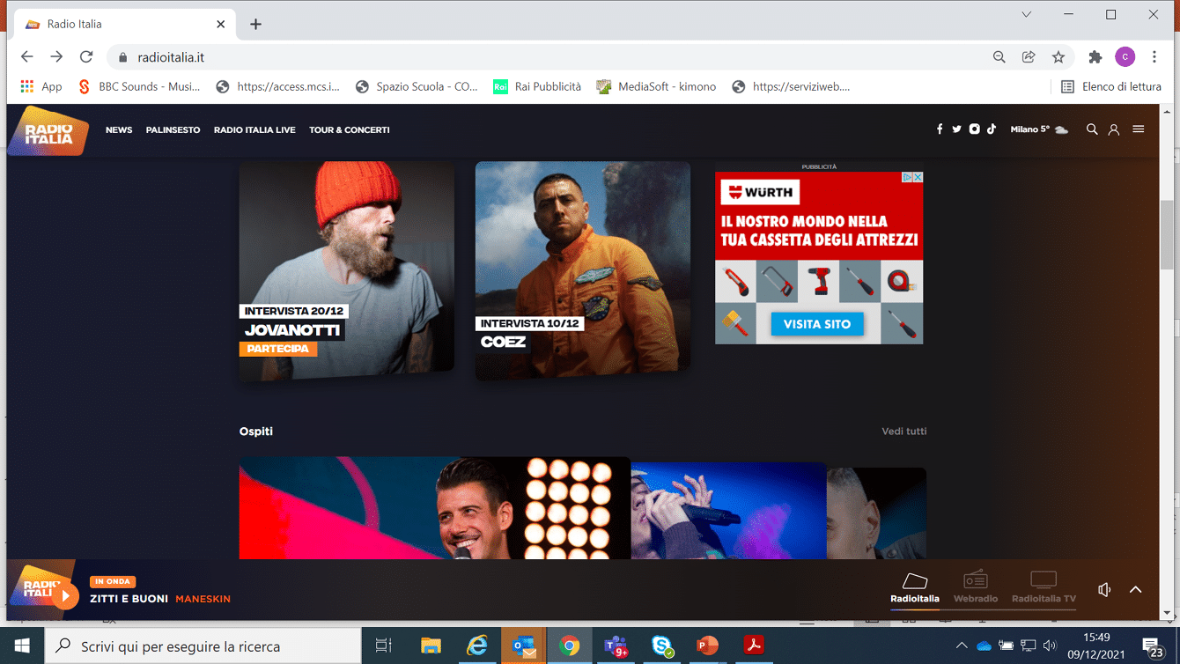Click the Radio Italia logo in header

[48, 130]
